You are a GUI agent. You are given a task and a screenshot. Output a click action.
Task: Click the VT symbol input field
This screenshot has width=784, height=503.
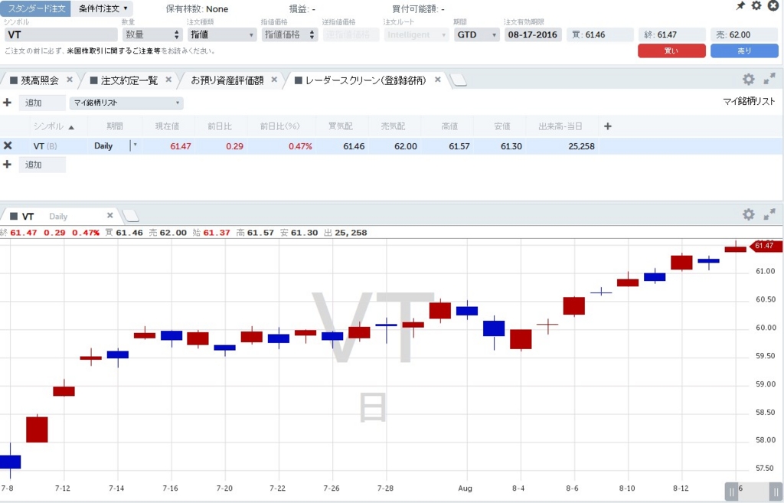click(x=61, y=34)
